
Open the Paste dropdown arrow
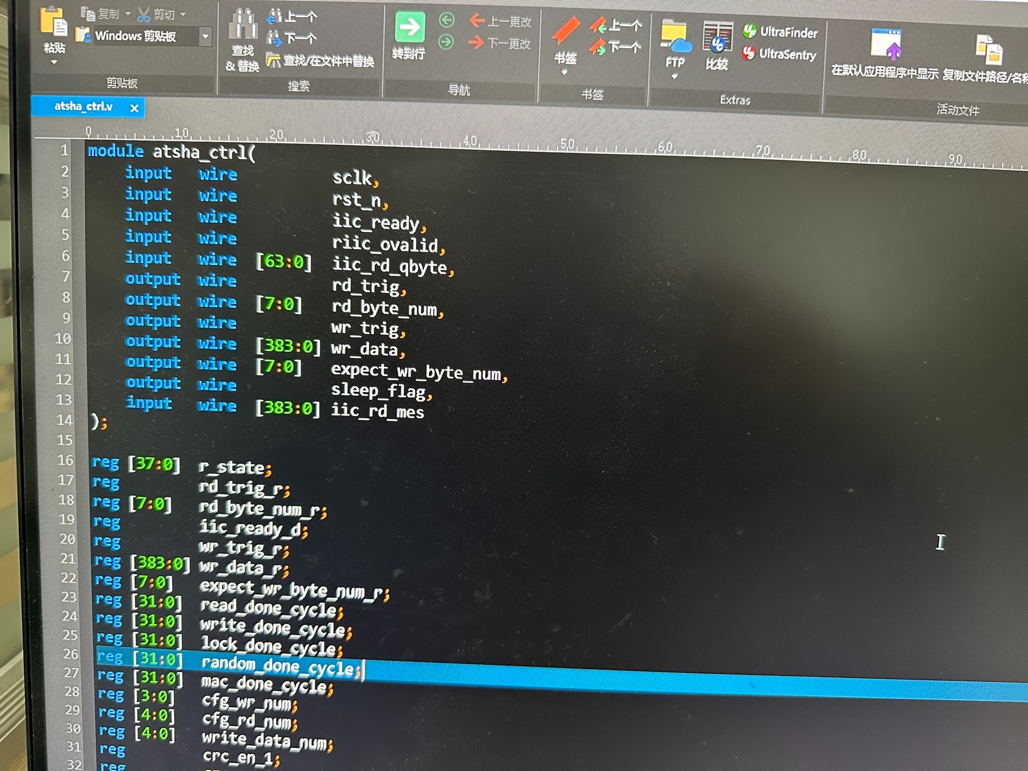(x=54, y=63)
